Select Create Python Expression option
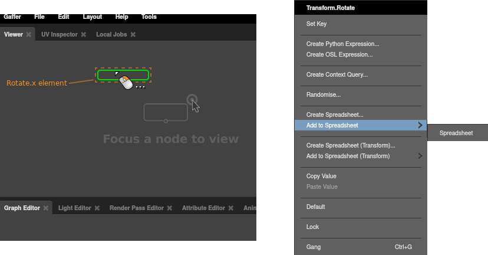The height and width of the screenshot is (255, 488). (342, 44)
